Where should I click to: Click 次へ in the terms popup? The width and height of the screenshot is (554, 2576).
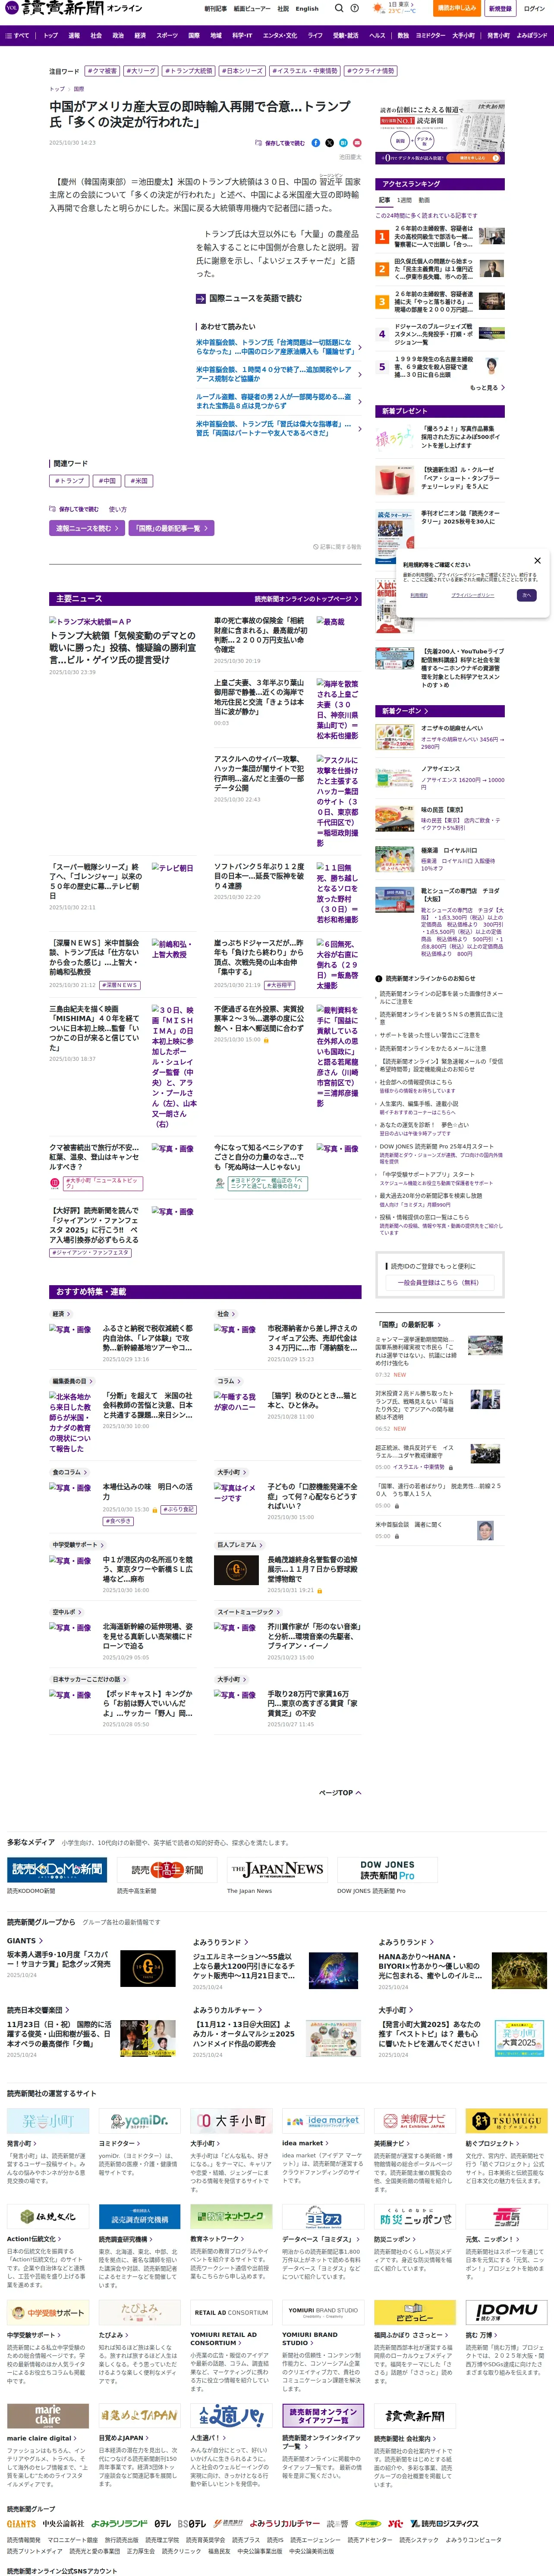pos(526,595)
